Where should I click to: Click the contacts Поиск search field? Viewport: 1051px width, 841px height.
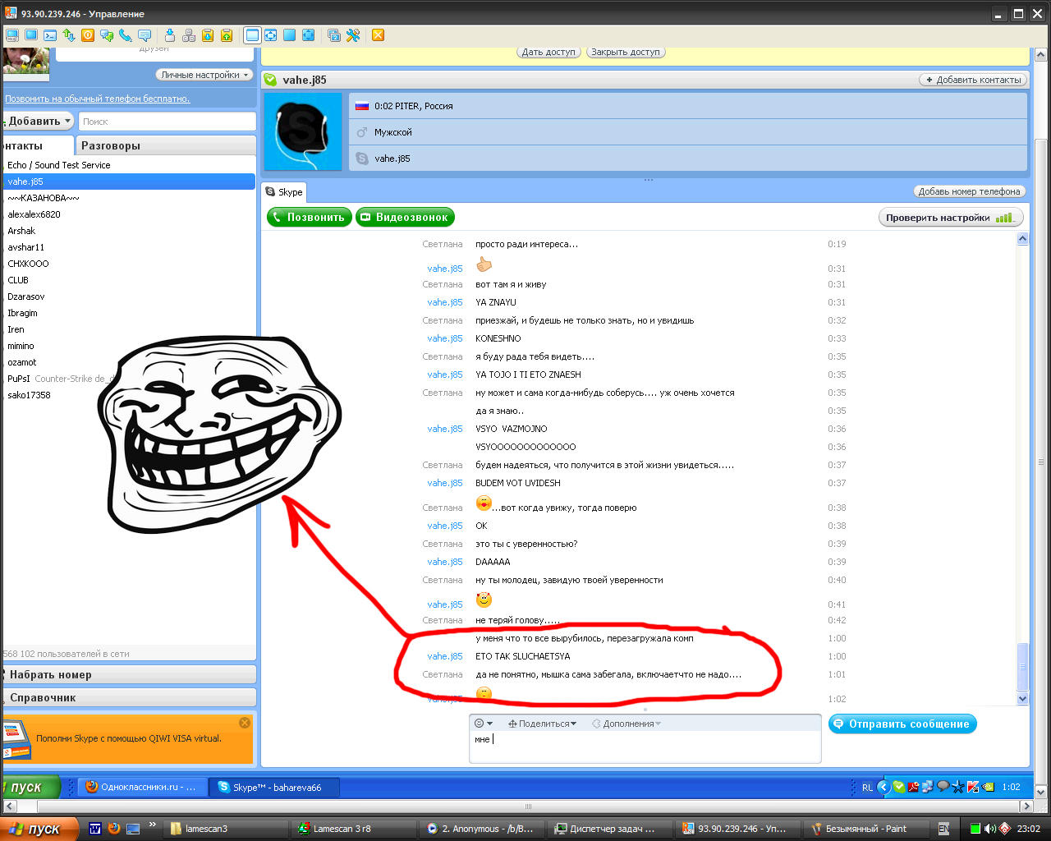click(x=168, y=122)
